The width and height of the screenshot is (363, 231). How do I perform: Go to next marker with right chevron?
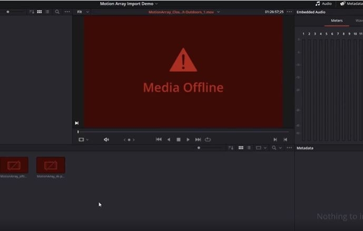(134, 140)
